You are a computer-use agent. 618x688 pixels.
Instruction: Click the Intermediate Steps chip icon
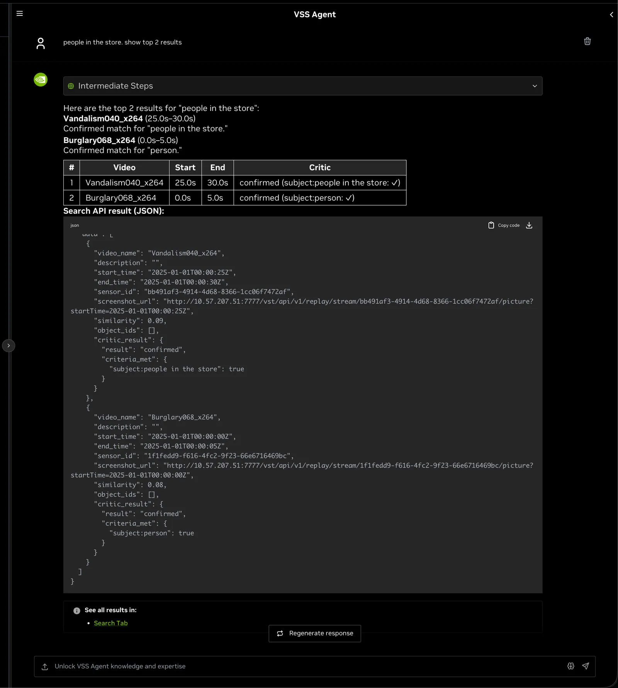pos(71,86)
